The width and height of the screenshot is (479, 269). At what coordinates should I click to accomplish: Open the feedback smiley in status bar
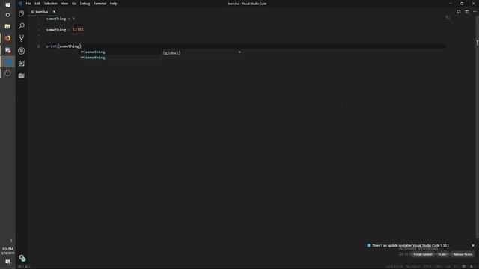(464, 266)
